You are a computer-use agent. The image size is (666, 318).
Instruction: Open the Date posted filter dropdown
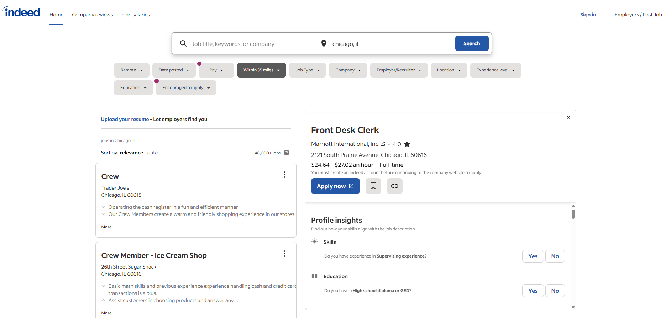174,70
